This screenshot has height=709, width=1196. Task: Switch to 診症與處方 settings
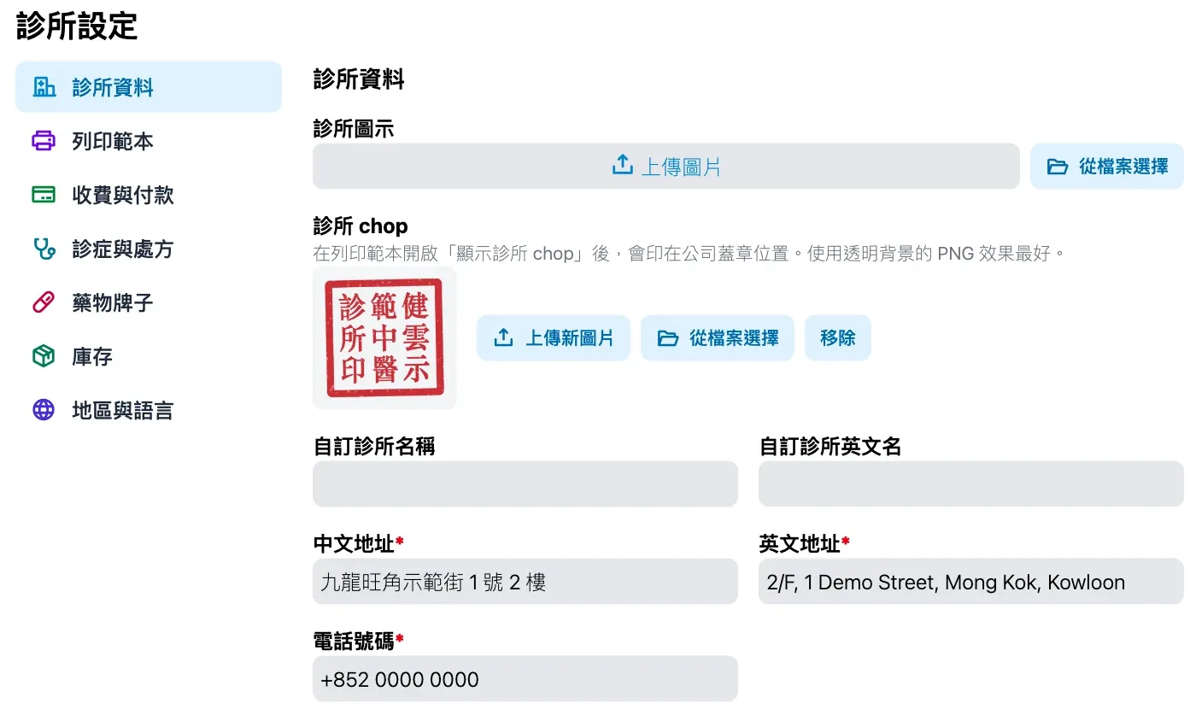[x=149, y=249]
